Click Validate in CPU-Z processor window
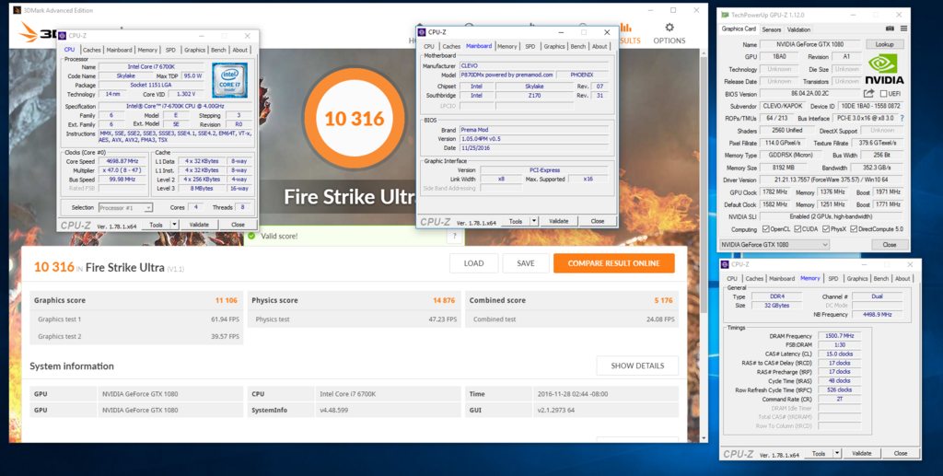 199,224
